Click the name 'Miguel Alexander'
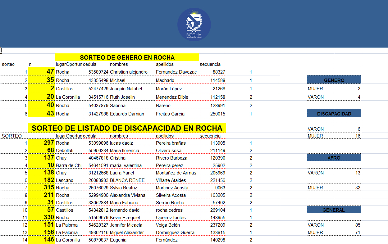 tap(127, 232)
